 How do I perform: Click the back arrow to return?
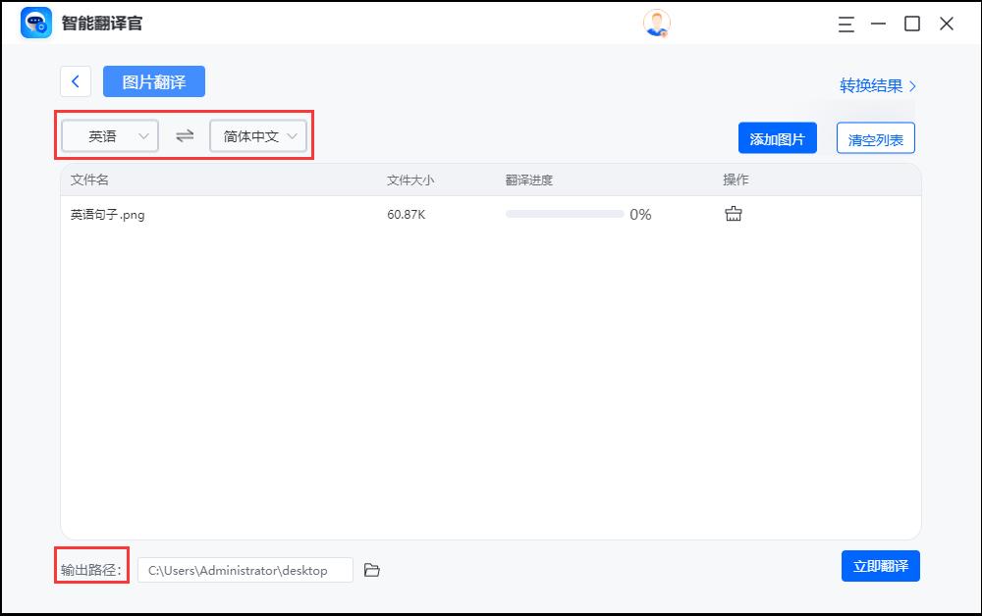(x=76, y=81)
